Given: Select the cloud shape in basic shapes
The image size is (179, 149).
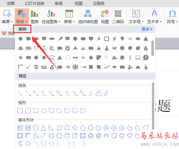Looking at the screenshot, I should tap(28, 143).
